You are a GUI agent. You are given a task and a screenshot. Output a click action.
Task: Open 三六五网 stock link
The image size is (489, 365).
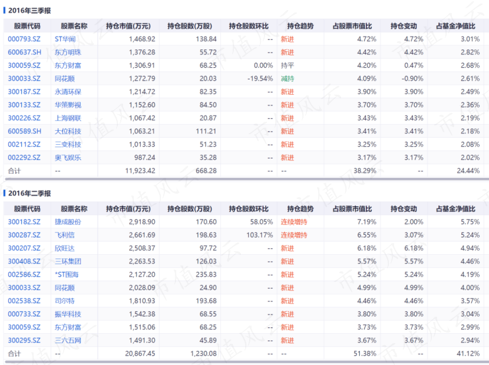[68, 340]
